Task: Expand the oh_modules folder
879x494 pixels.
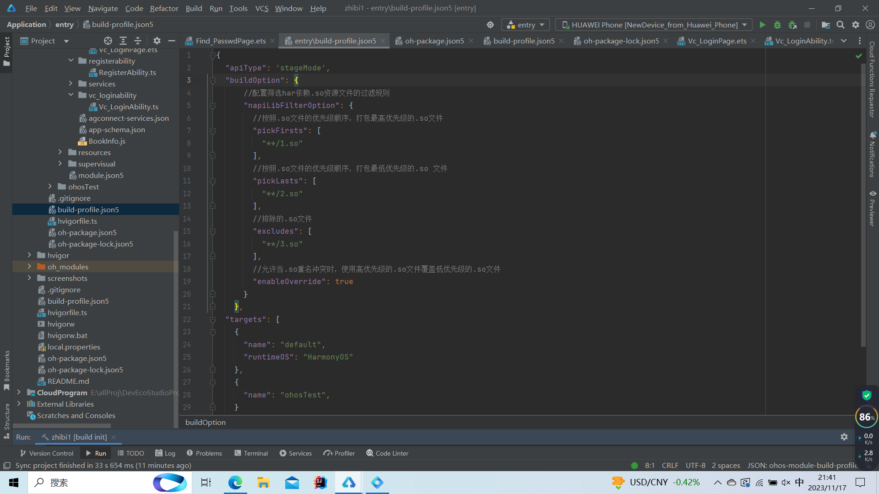Action: [x=30, y=267]
